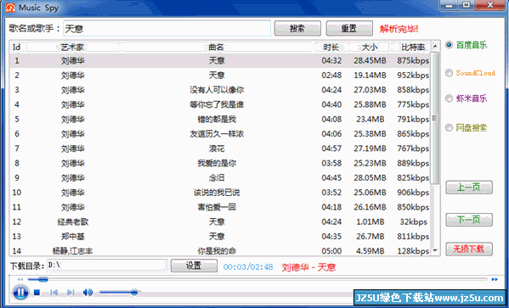Click the playback progress slider thumb
509x308 pixels.
coord(42,279)
